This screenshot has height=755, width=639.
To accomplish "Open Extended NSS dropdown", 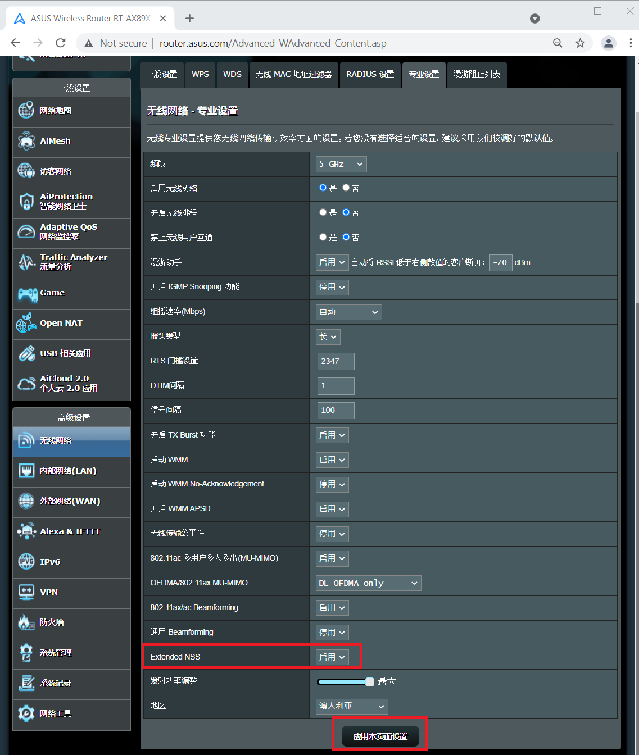I will tap(332, 657).
